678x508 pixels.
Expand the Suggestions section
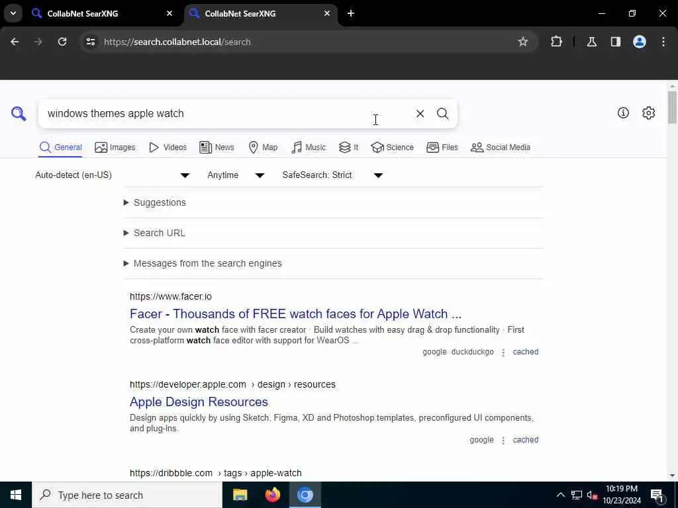point(155,202)
